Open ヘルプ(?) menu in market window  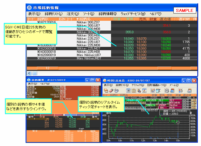click(155, 14)
